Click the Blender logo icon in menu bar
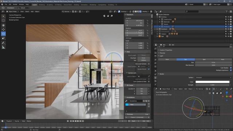 click(2, 4)
